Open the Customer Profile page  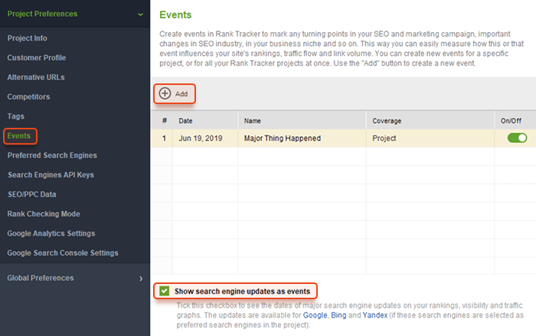tap(37, 57)
